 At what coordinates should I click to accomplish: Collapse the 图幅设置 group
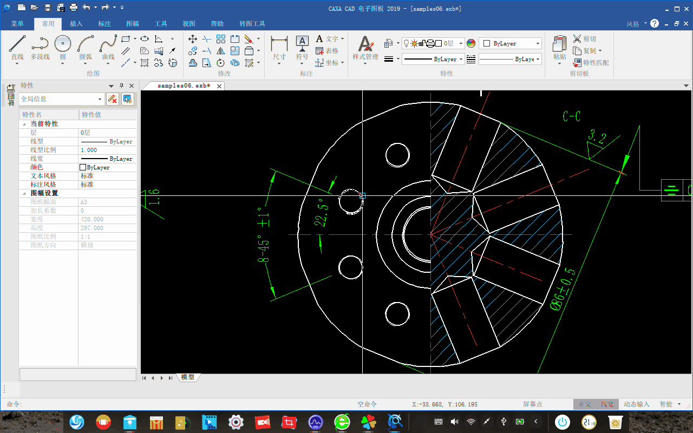24,193
